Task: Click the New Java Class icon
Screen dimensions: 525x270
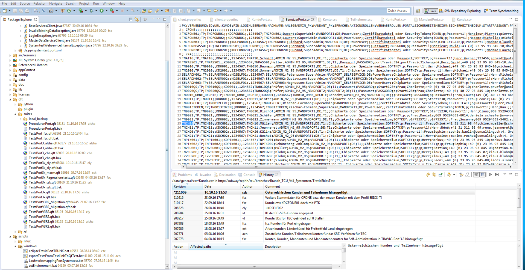Action: tap(69, 11)
